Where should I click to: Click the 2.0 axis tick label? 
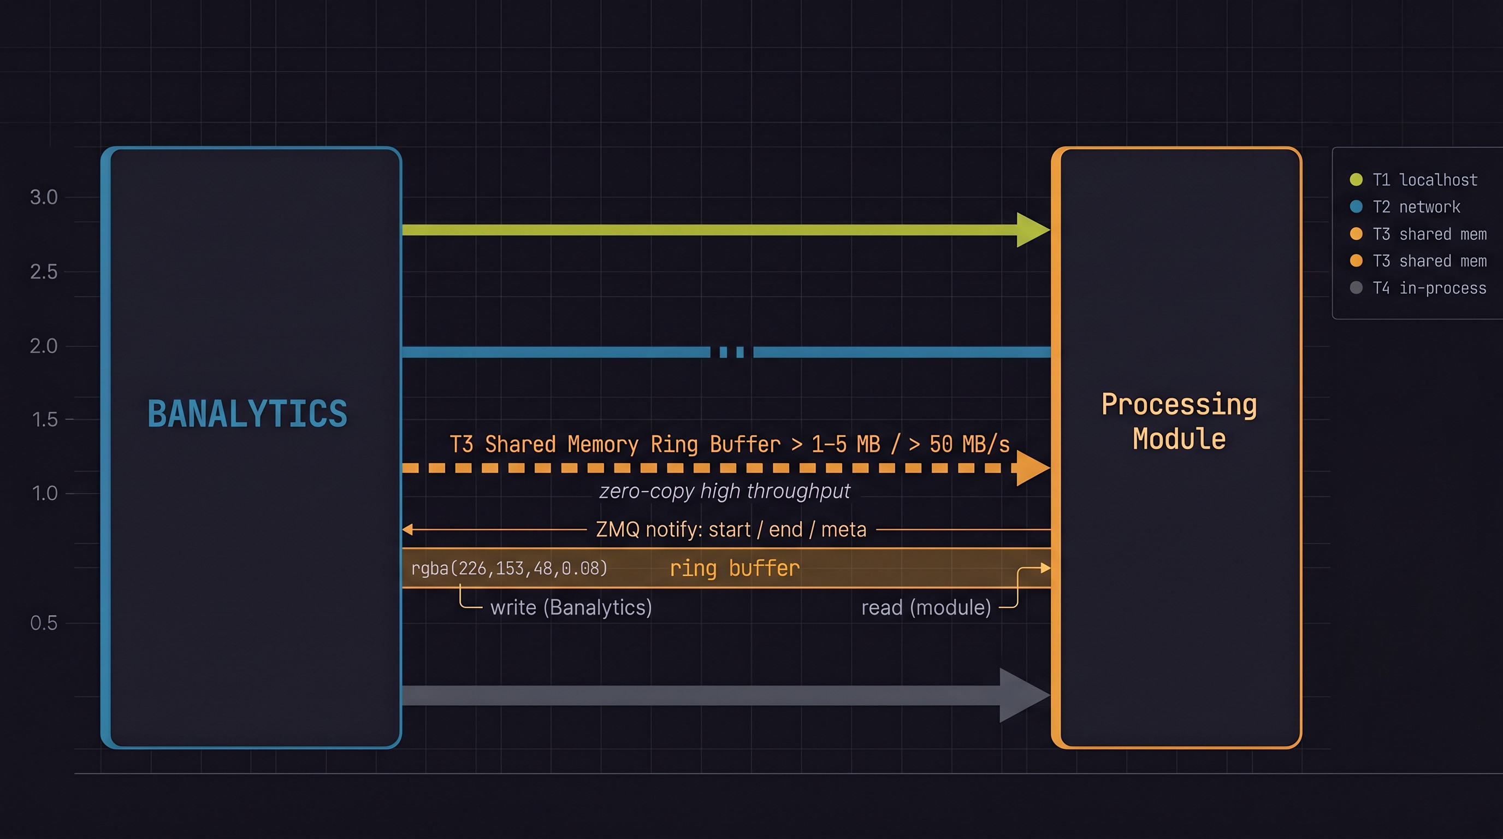point(44,346)
